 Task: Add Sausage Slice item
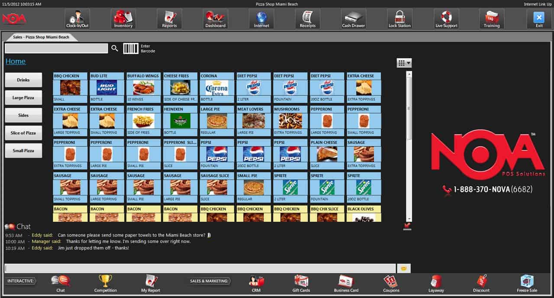(217, 187)
